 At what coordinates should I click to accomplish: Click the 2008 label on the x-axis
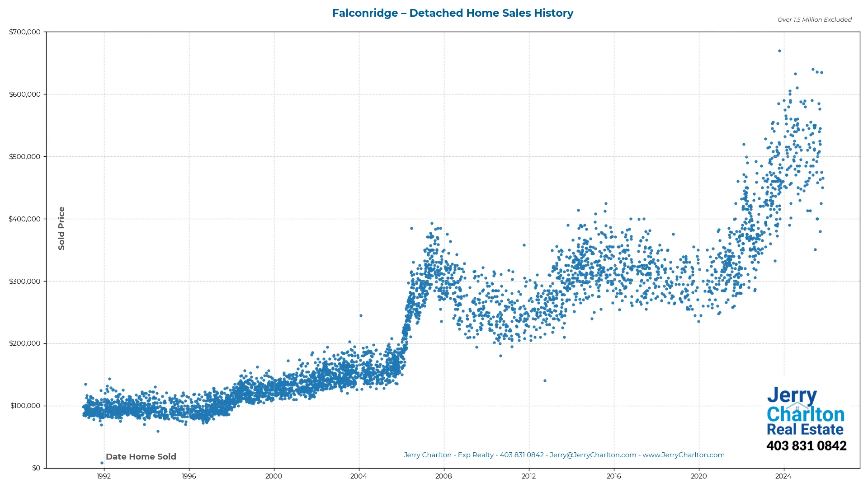click(x=443, y=476)
